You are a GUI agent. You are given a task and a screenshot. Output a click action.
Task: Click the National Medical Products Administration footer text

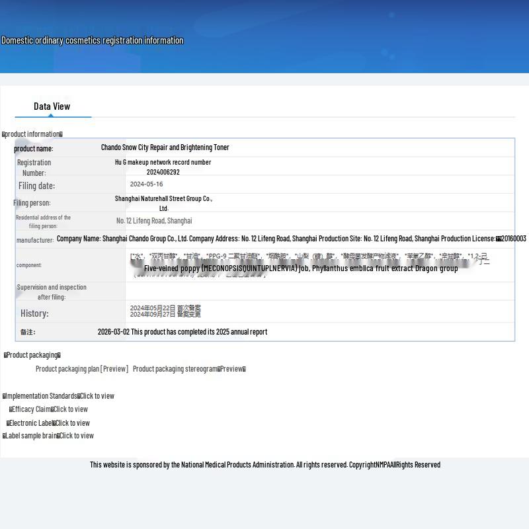[x=264, y=465]
